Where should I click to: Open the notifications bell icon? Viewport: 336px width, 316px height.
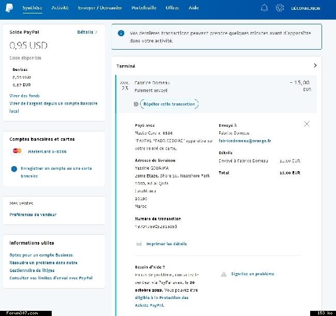(264, 8)
